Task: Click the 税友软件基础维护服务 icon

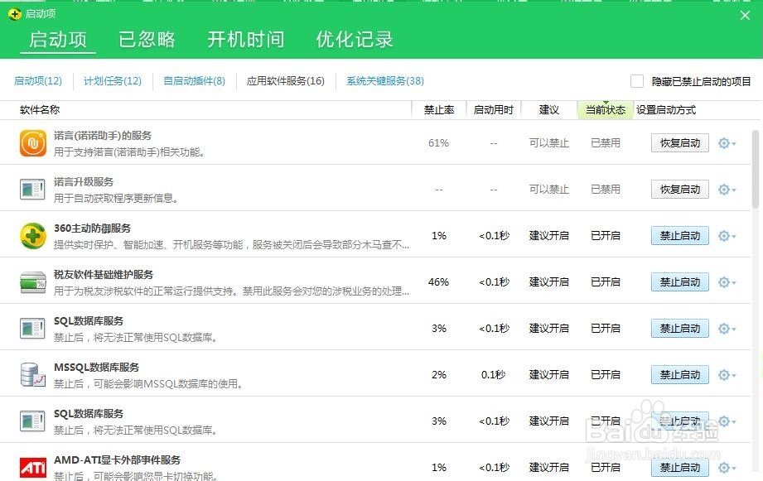Action: click(33, 282)
